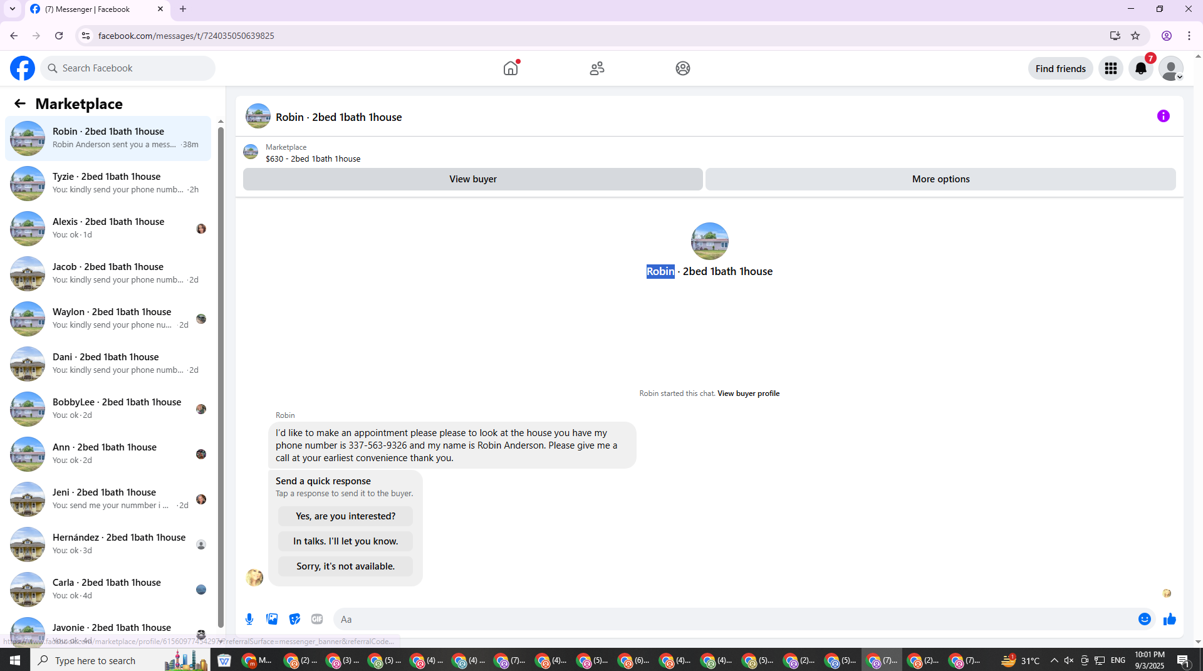The width and height of the screenshot is (1203, 671).
Task: Click Robin's message about the appointment
Action: tap(452, 445)
